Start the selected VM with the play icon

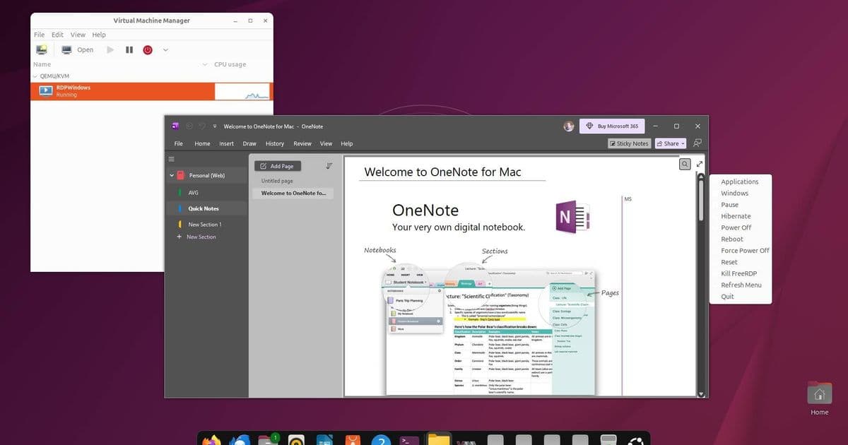click(111, 50)
